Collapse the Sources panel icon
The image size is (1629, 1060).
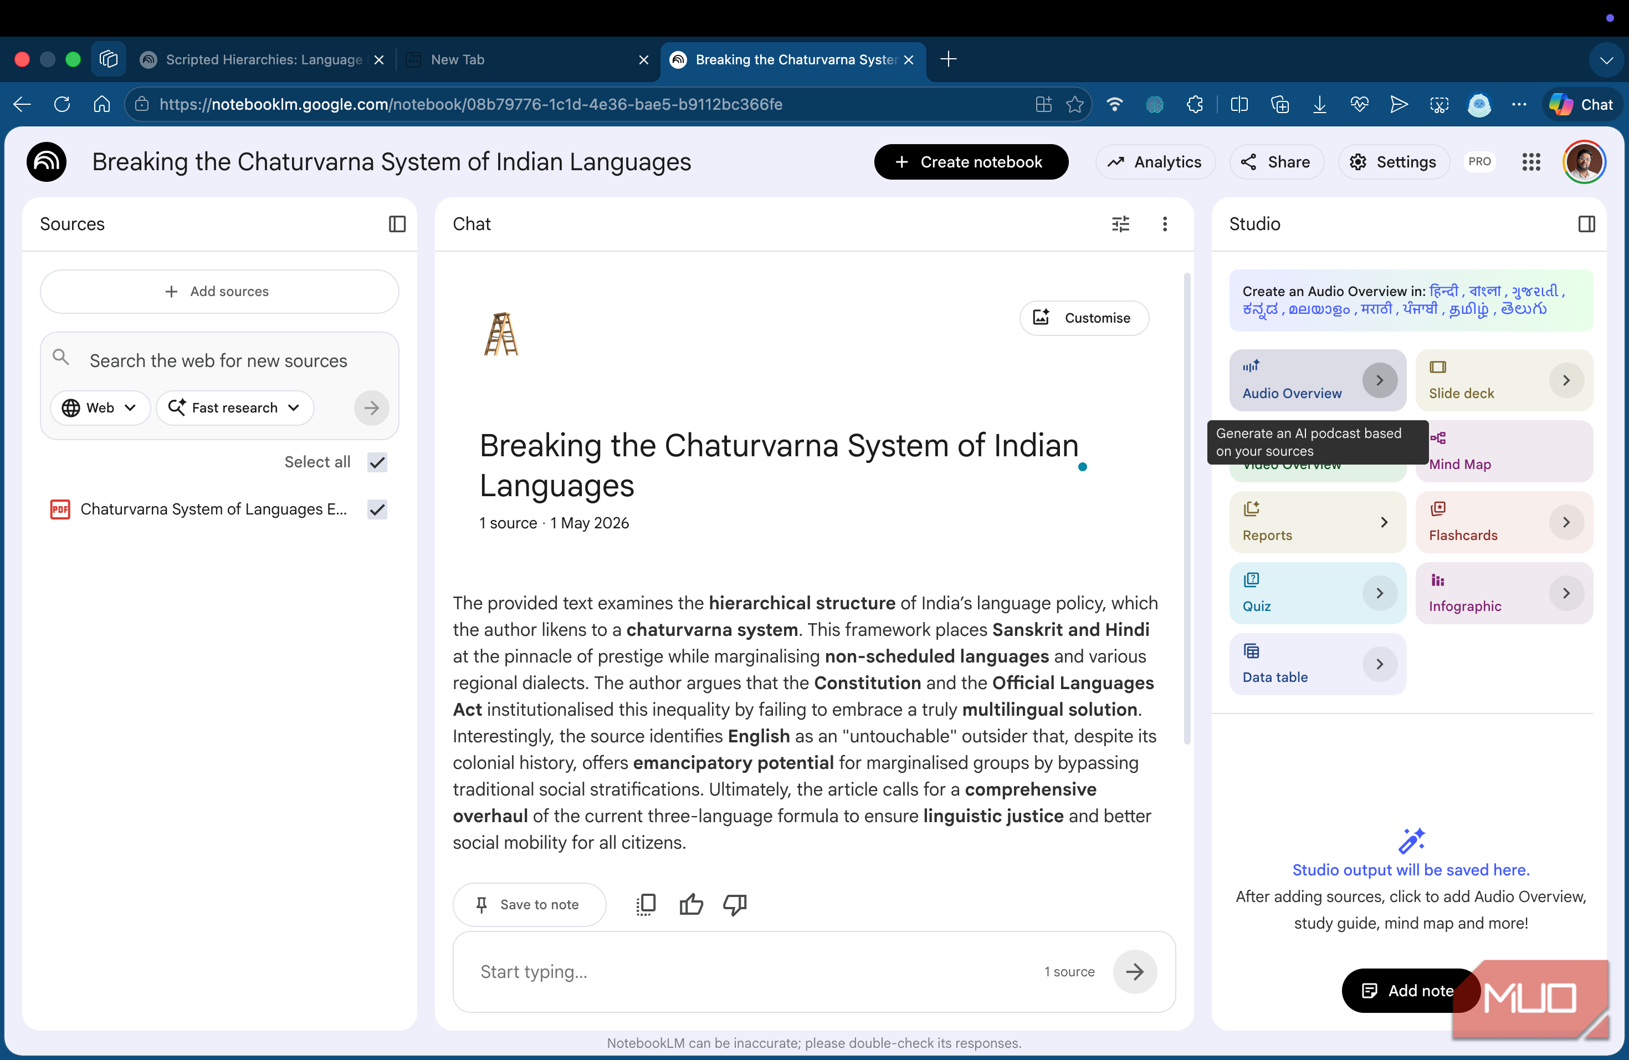(397, 224)
